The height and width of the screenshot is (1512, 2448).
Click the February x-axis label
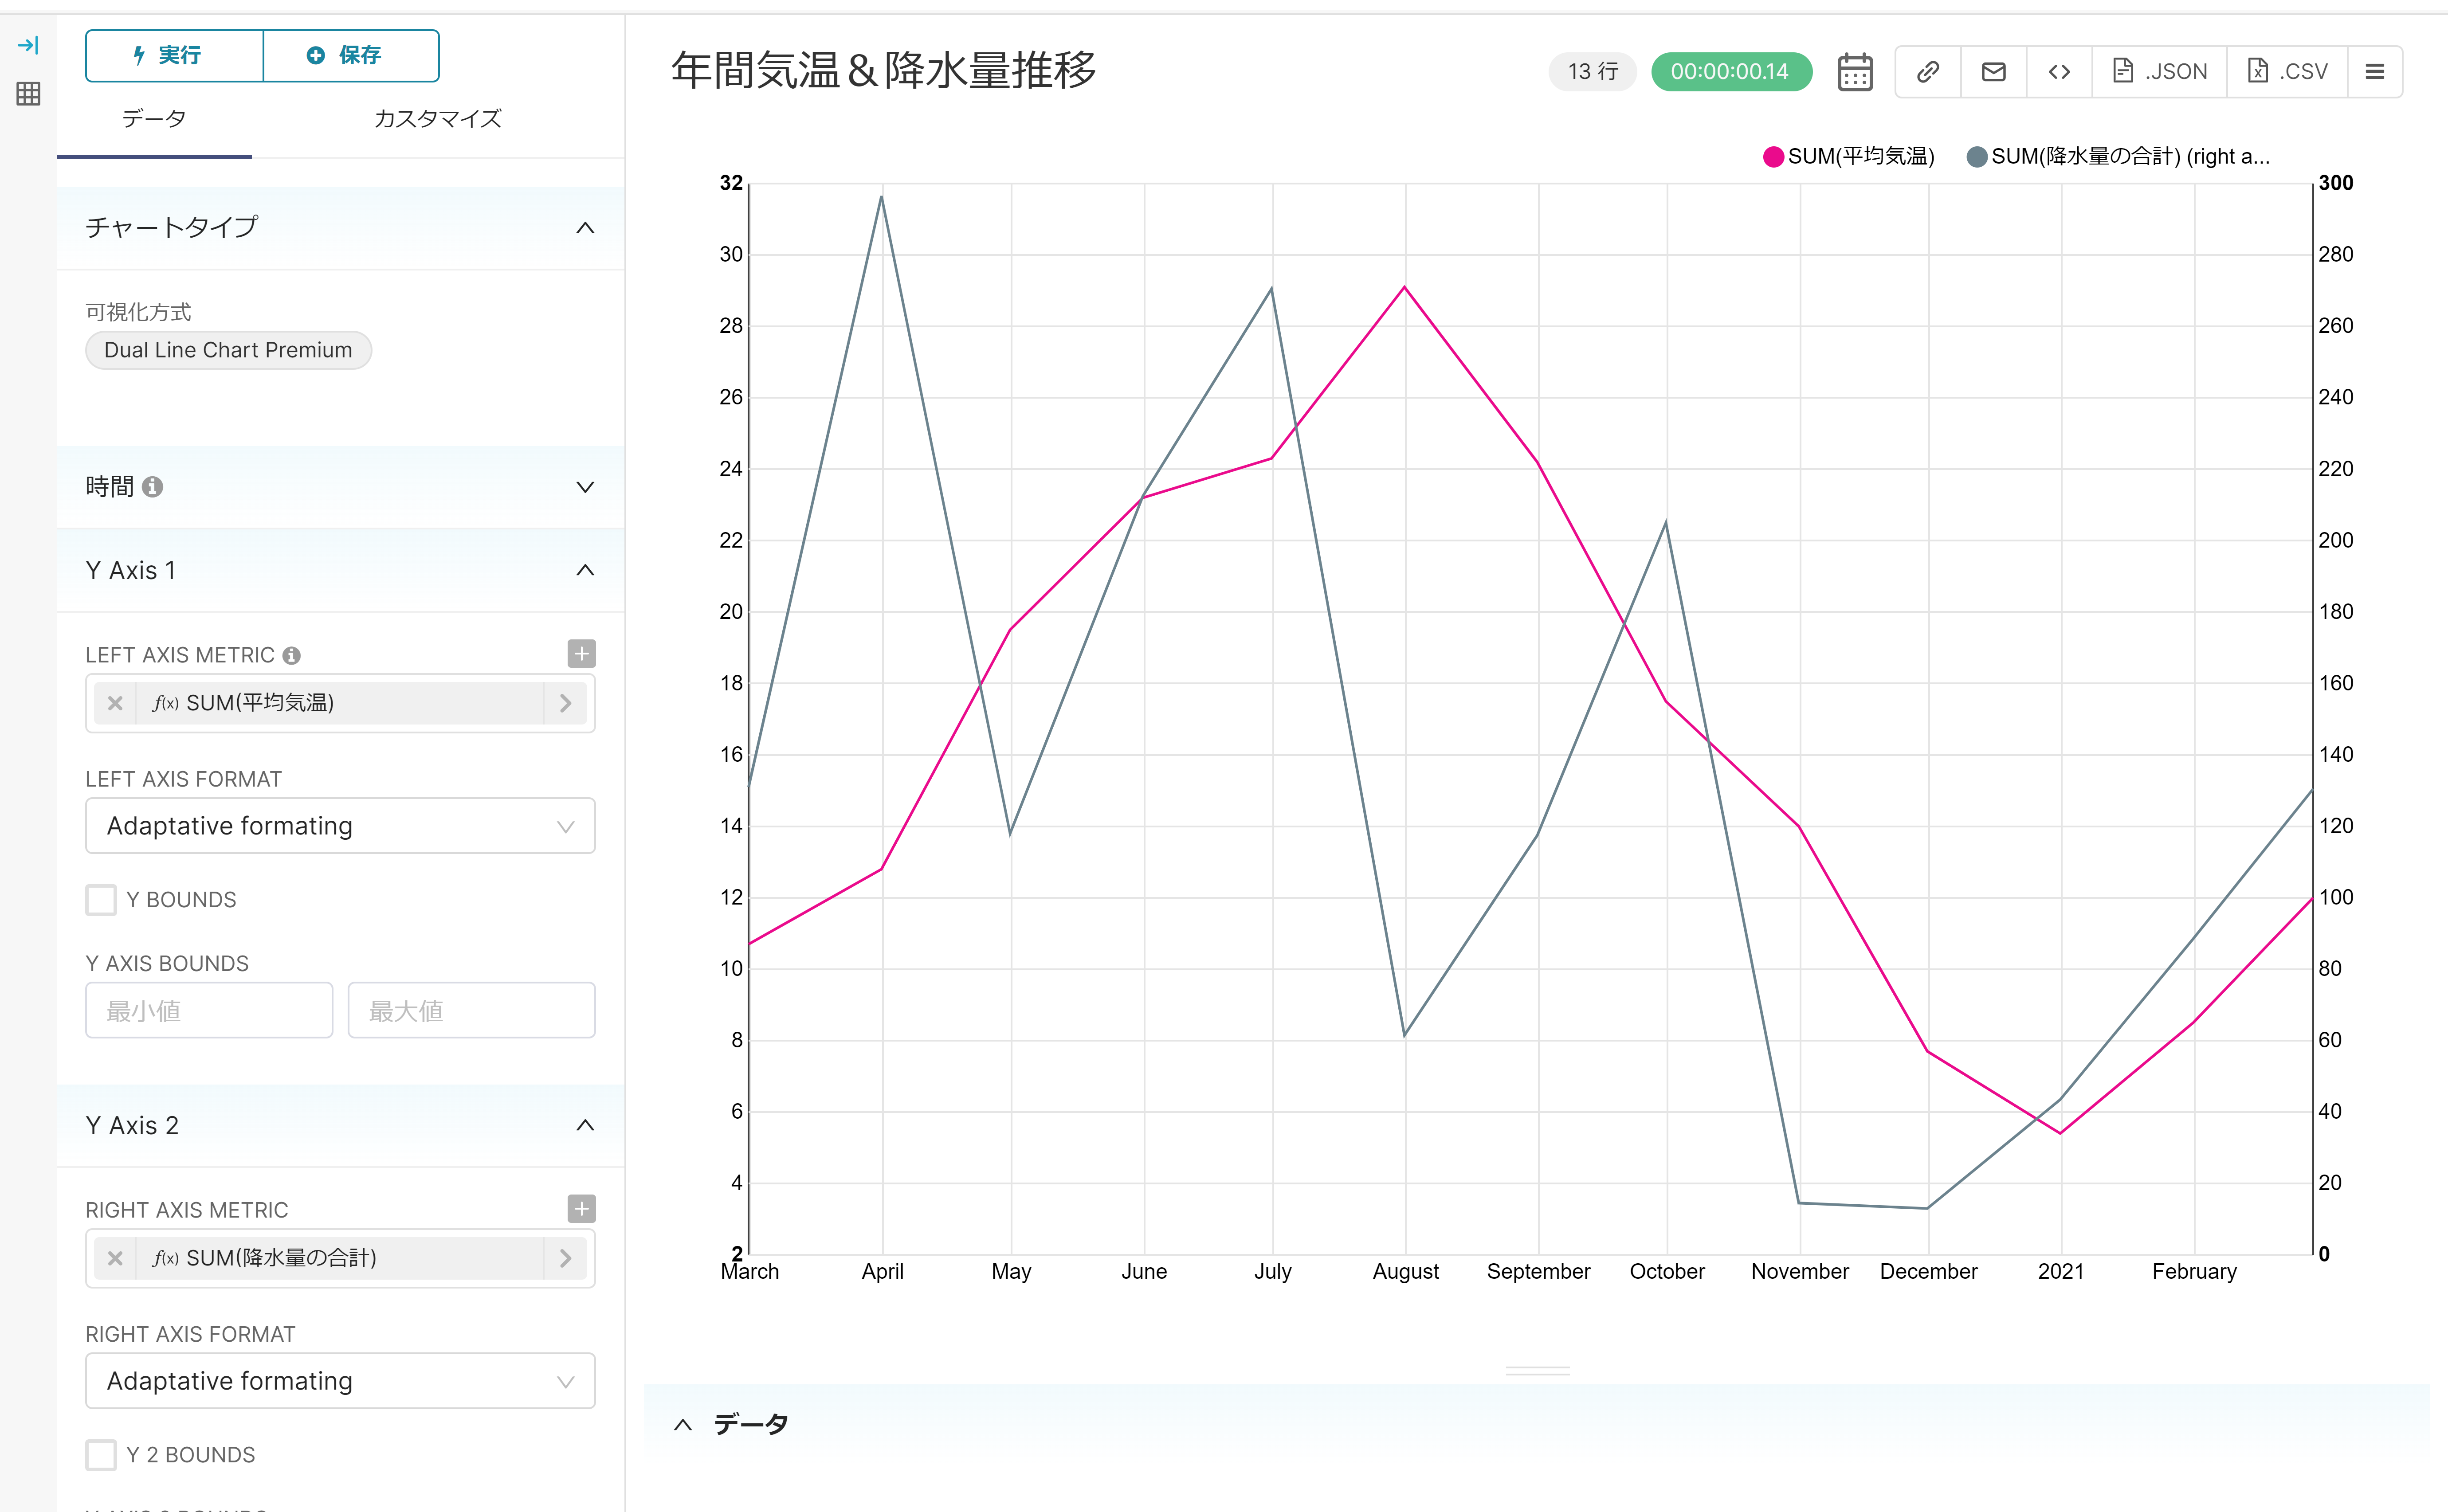coord(2194,1272)
